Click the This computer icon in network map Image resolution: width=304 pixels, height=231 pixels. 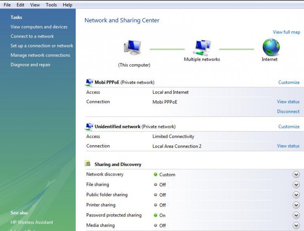[x=132, y=47]
